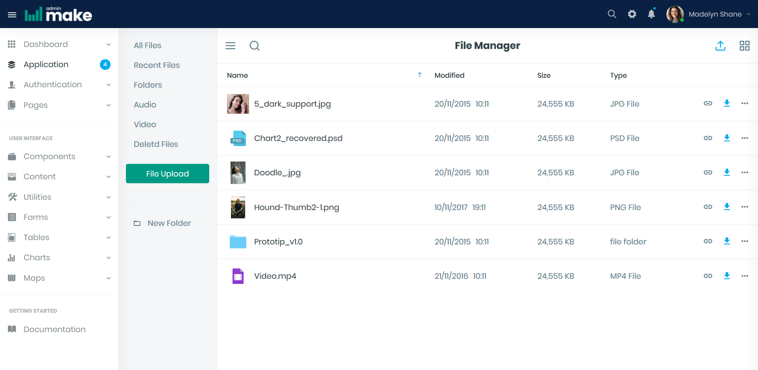Image resolution: width=758 pixels, height=370 pixels.
Task: Toggle the File Manager list panel menu
Action: click(231, 46)
